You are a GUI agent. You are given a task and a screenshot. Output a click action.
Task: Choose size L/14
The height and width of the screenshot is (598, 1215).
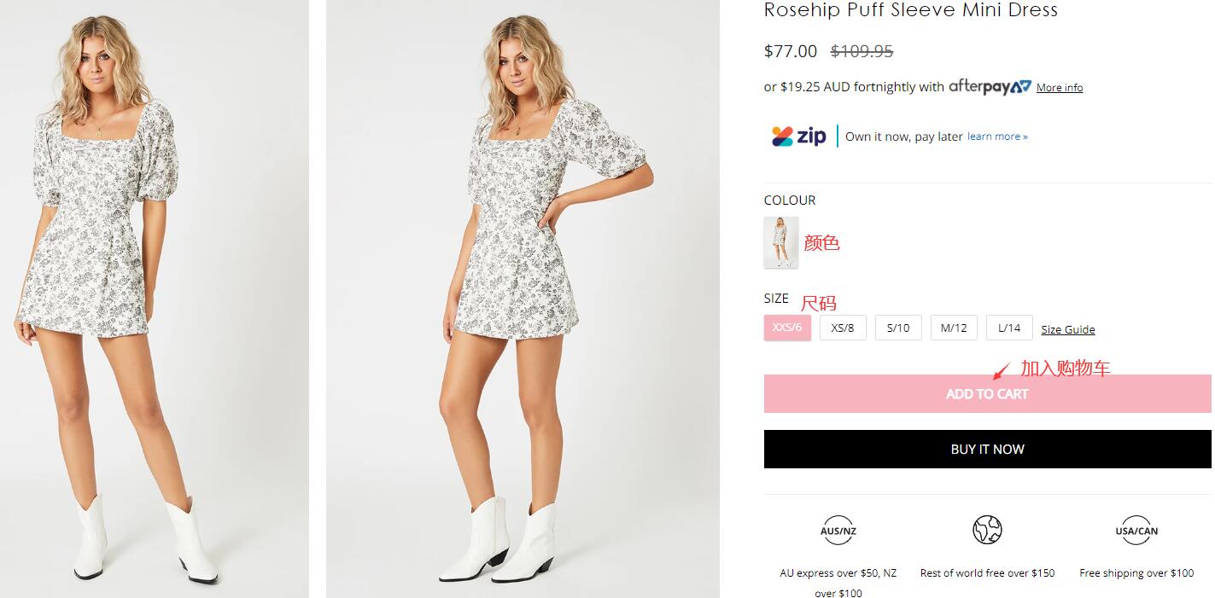point(1009,328)
